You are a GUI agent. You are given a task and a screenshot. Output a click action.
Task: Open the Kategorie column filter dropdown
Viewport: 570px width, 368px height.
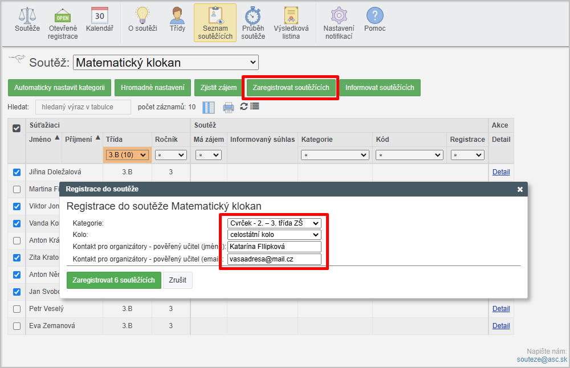(x=335, y=155)
